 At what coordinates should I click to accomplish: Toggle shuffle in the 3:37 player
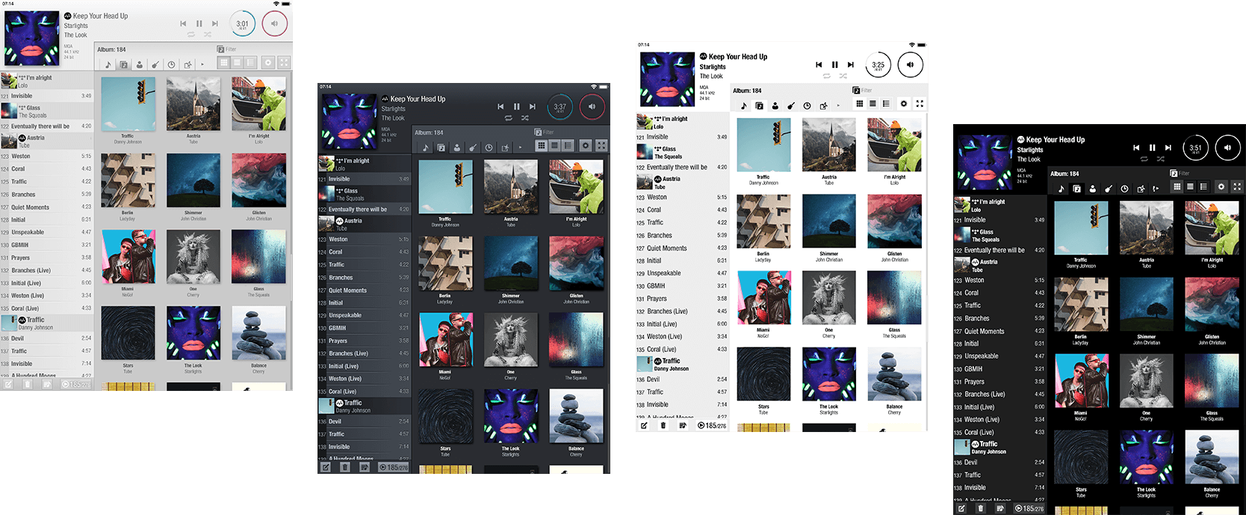click(525, 118)
